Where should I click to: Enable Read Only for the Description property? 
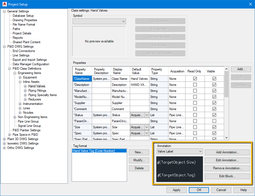pyautogui.click(x=195, y=85)
